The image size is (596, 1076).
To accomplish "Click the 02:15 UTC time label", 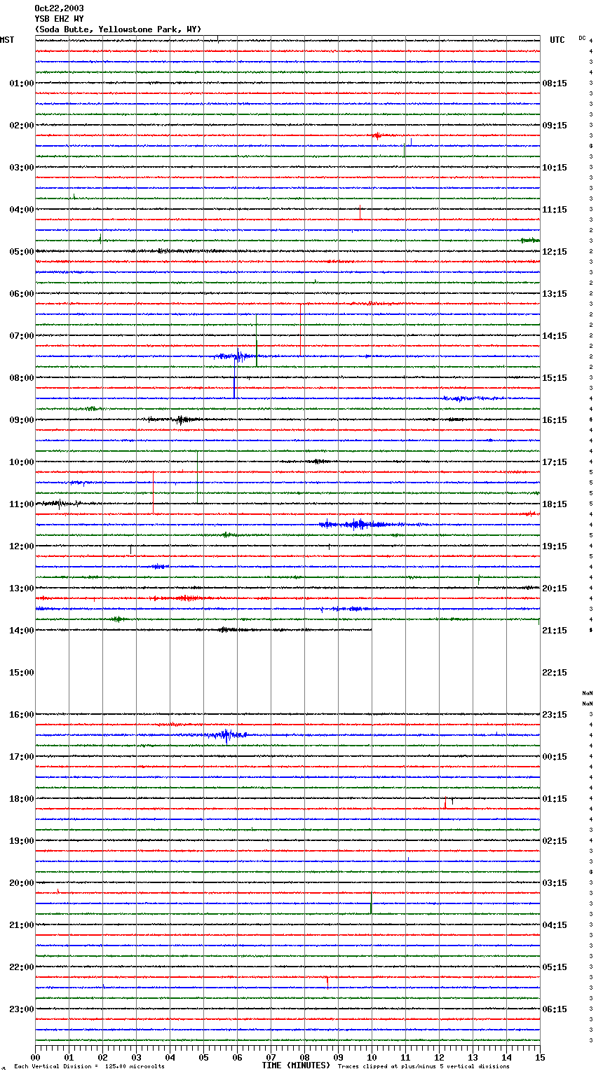I will tap(555, 841).
